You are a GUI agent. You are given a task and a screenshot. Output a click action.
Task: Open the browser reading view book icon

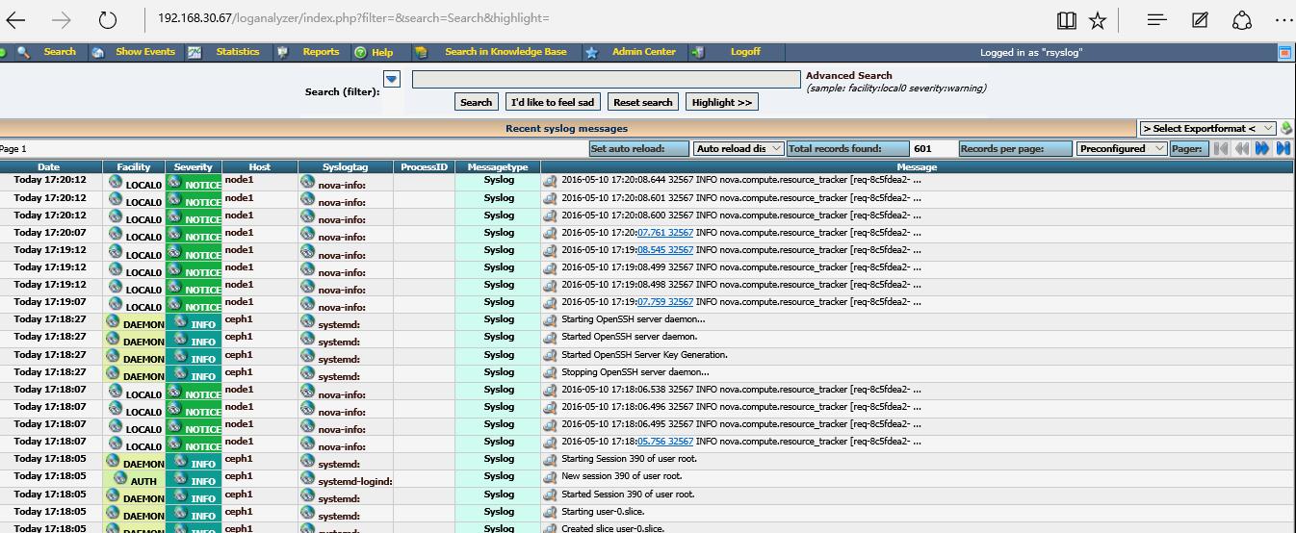click(1065, 19)
